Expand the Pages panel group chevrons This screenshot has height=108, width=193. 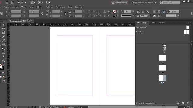(186, 23)
